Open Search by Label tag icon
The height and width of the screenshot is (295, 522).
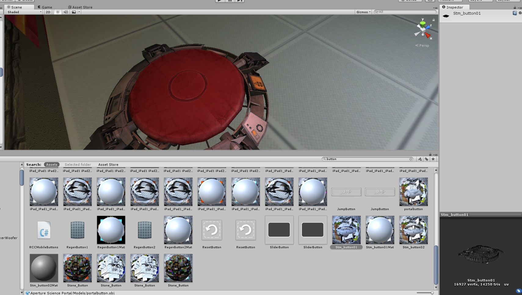(x=426, y=159)
